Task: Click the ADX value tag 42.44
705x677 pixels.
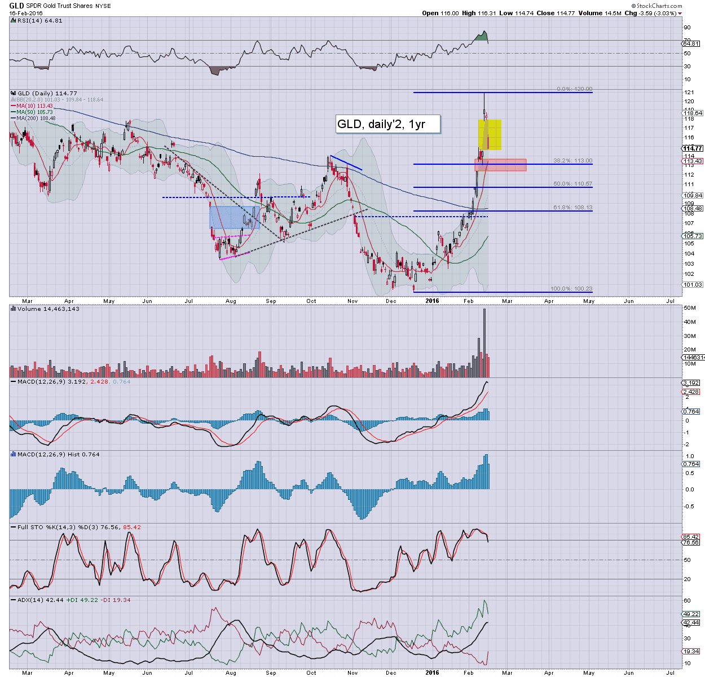Action: click(691, 623)
